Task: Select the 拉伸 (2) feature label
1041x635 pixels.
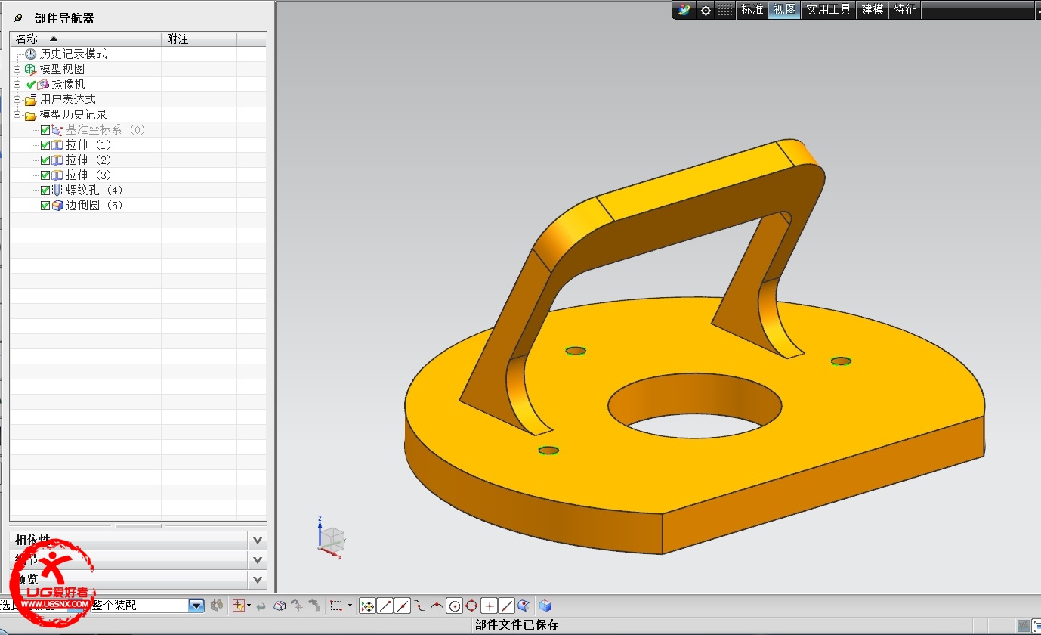Action: coord(88,160)
